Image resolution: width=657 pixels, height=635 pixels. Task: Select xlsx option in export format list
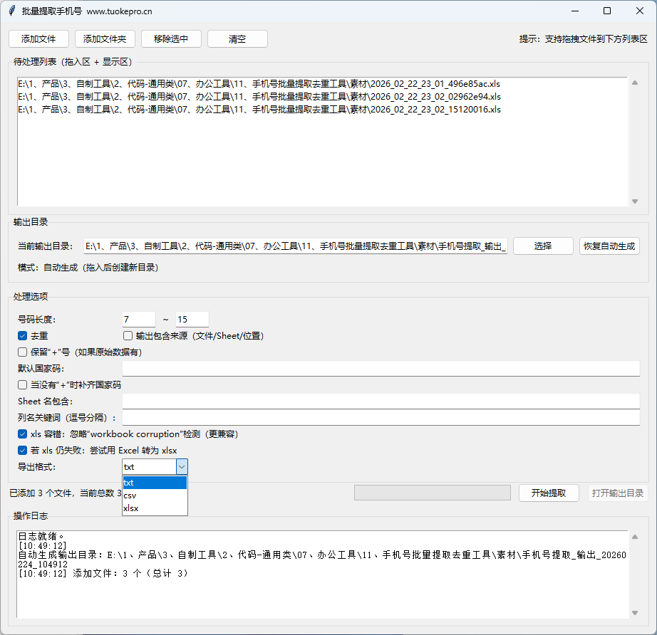[x=155, y=508]
